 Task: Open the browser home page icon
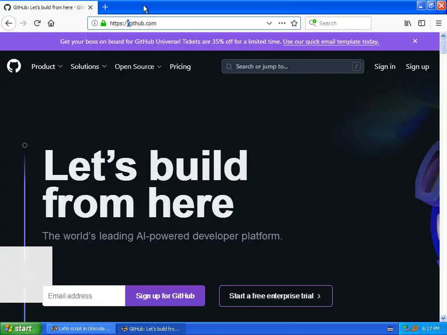51,23
